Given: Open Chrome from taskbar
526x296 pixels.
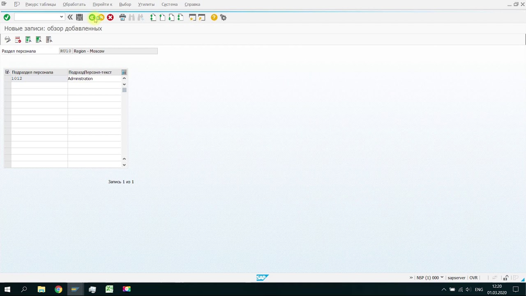Looking at the screenshot, I should tap(58, 289).
